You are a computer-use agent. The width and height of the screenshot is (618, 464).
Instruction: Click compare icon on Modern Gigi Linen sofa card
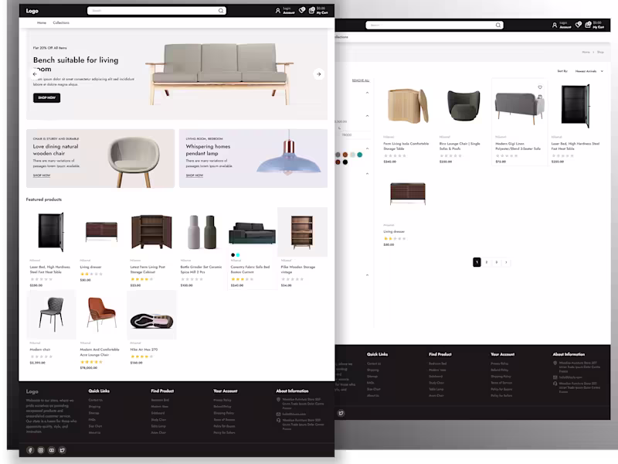click(540, 97)
